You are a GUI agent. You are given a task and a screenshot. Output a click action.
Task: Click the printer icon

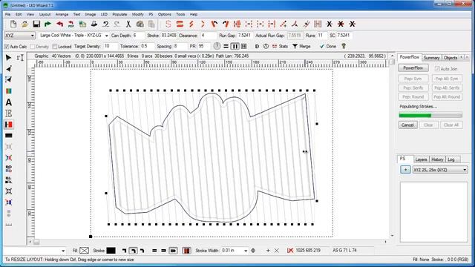click(94, 24)
